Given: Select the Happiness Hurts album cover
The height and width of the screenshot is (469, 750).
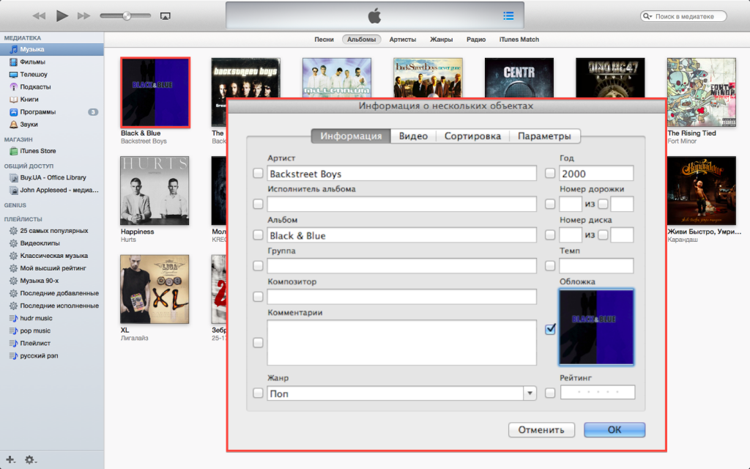Looking at the screenshot, I should tap(155, 191).
